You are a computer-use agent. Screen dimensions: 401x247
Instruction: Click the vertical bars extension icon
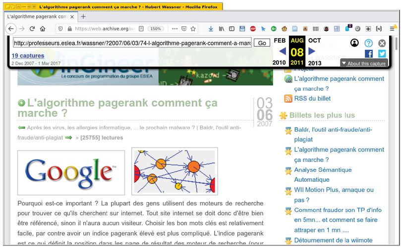(x=316, y=29)
